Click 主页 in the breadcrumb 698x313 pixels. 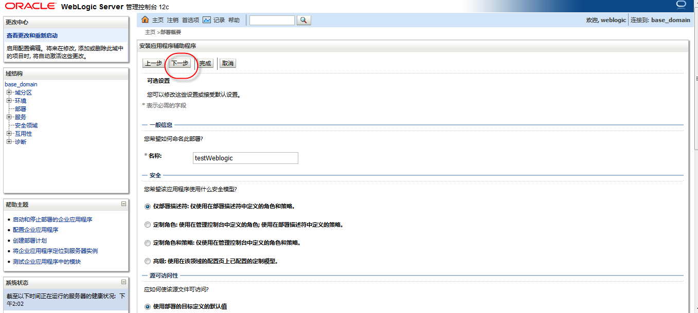pos(150,32)
